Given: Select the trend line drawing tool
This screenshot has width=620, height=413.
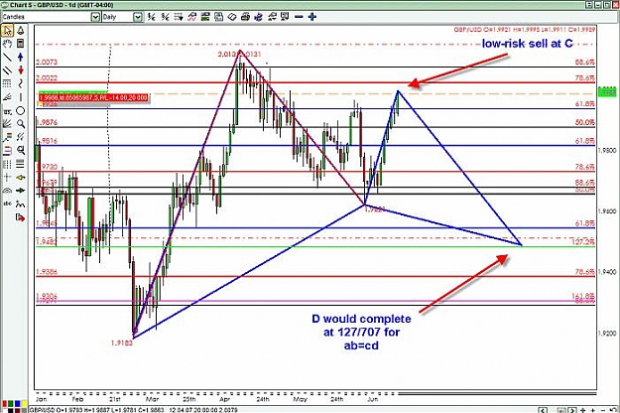Looking at the screenshot, I should pos(8,57).
